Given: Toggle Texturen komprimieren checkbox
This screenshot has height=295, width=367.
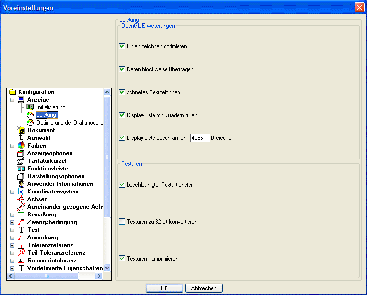Looking at the screenshot, I should pos(122,258).
